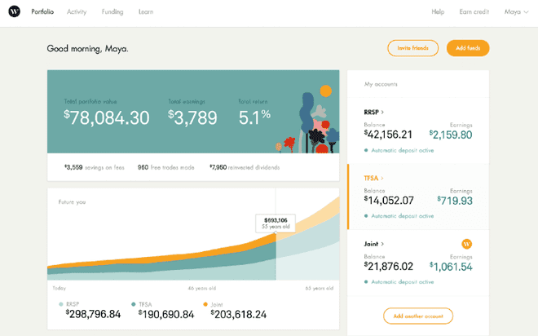Click the RRSP legend color swatch
Image resolution: width=538 pixels, height=336 pixels.
60,304
